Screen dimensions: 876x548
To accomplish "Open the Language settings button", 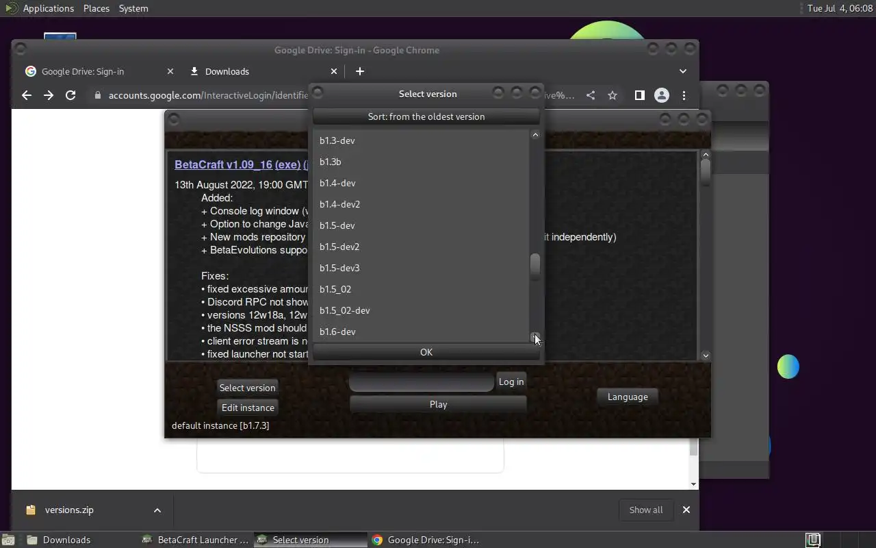I will [628, 397].
